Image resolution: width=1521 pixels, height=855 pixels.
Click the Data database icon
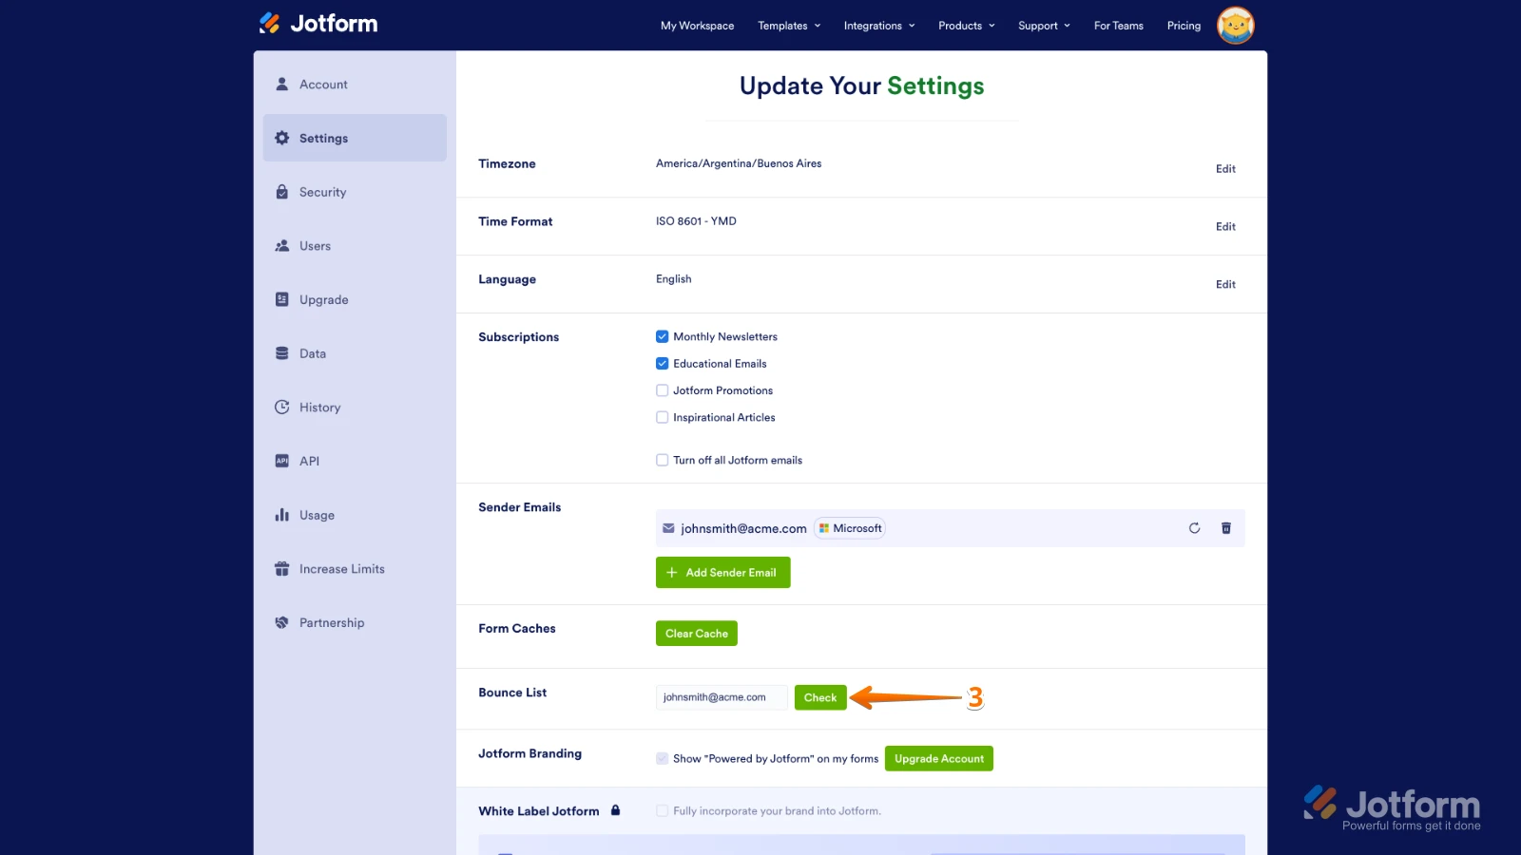click(281, 353)
